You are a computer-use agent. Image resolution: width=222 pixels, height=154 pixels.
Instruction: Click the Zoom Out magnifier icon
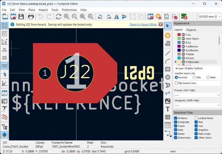75,17
